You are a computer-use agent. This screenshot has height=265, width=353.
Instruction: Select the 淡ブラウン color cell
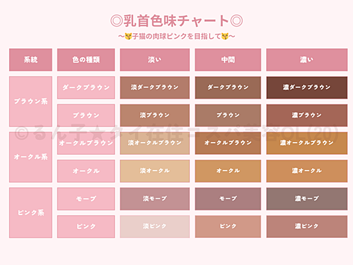pyautogui.click(x=155, y=115)
